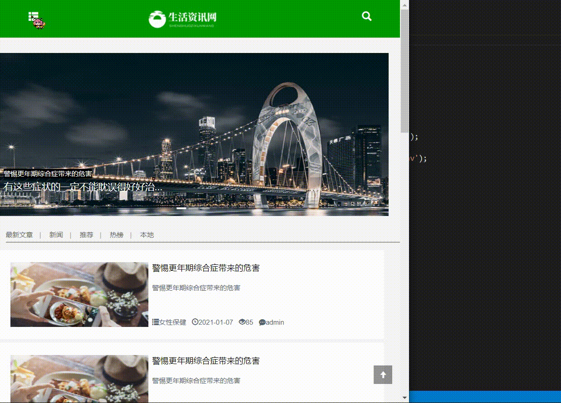The width and height of the screenshot is (561, 403).
Task: Click the second article food thumbnail
Action: 79,379
